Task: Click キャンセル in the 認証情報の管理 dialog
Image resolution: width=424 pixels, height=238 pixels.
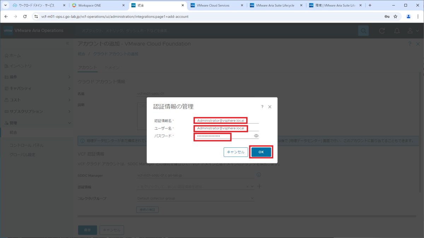Action: point(236,152)
